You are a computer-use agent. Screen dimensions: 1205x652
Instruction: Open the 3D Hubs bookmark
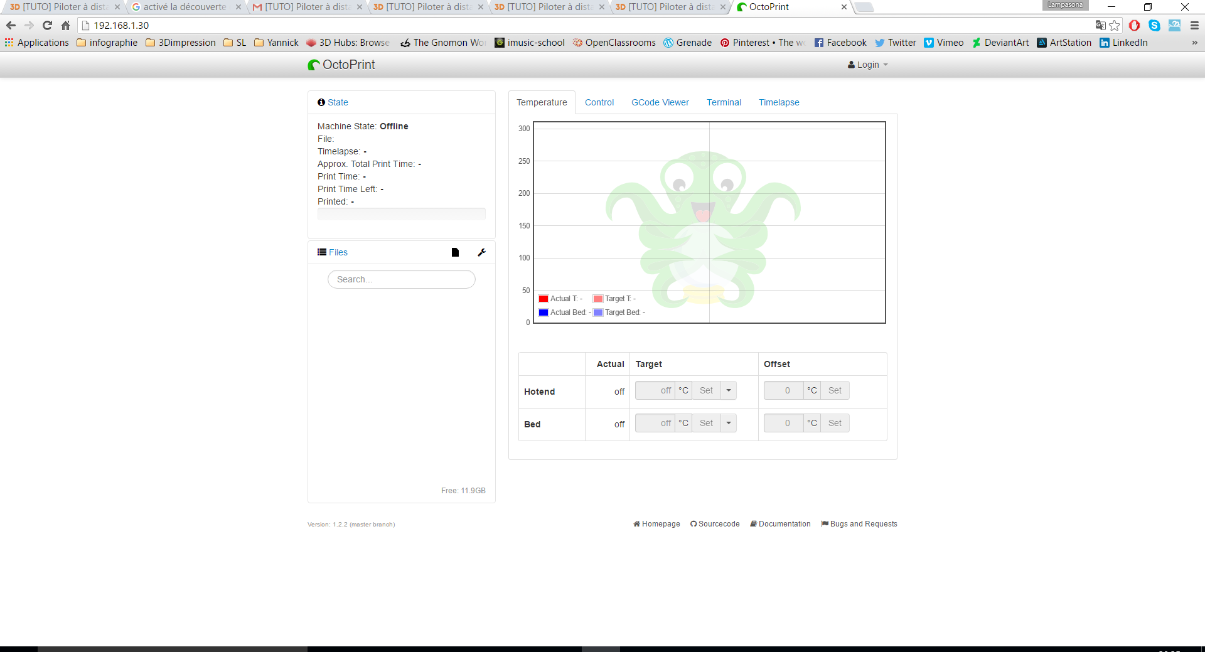[348, 43]
